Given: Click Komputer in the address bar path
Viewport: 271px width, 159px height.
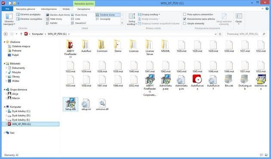Looking at the screenshot, I should pyautogui.click(x=37, y=34).
